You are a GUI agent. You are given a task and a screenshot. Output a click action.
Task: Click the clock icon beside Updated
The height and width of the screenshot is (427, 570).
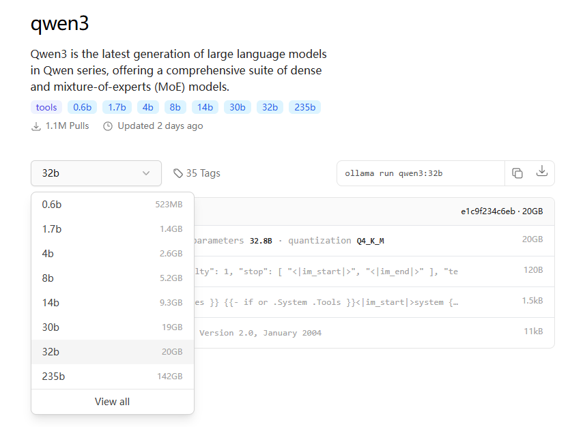(108, 126)
